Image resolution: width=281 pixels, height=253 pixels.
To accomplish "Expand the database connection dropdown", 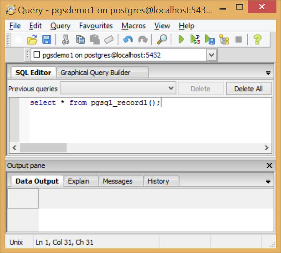I will click(211, 55).
